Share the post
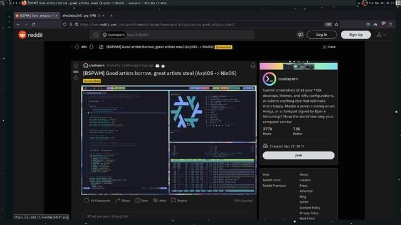Screen dimensions: 401x225 (123, 201)
